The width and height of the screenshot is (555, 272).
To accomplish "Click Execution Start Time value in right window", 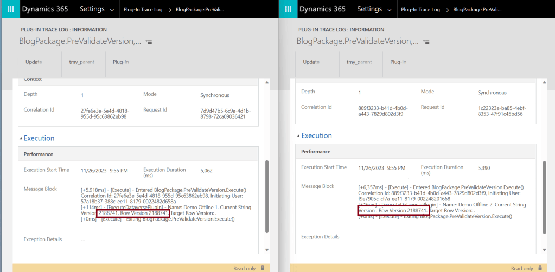I will coord(381,168).
